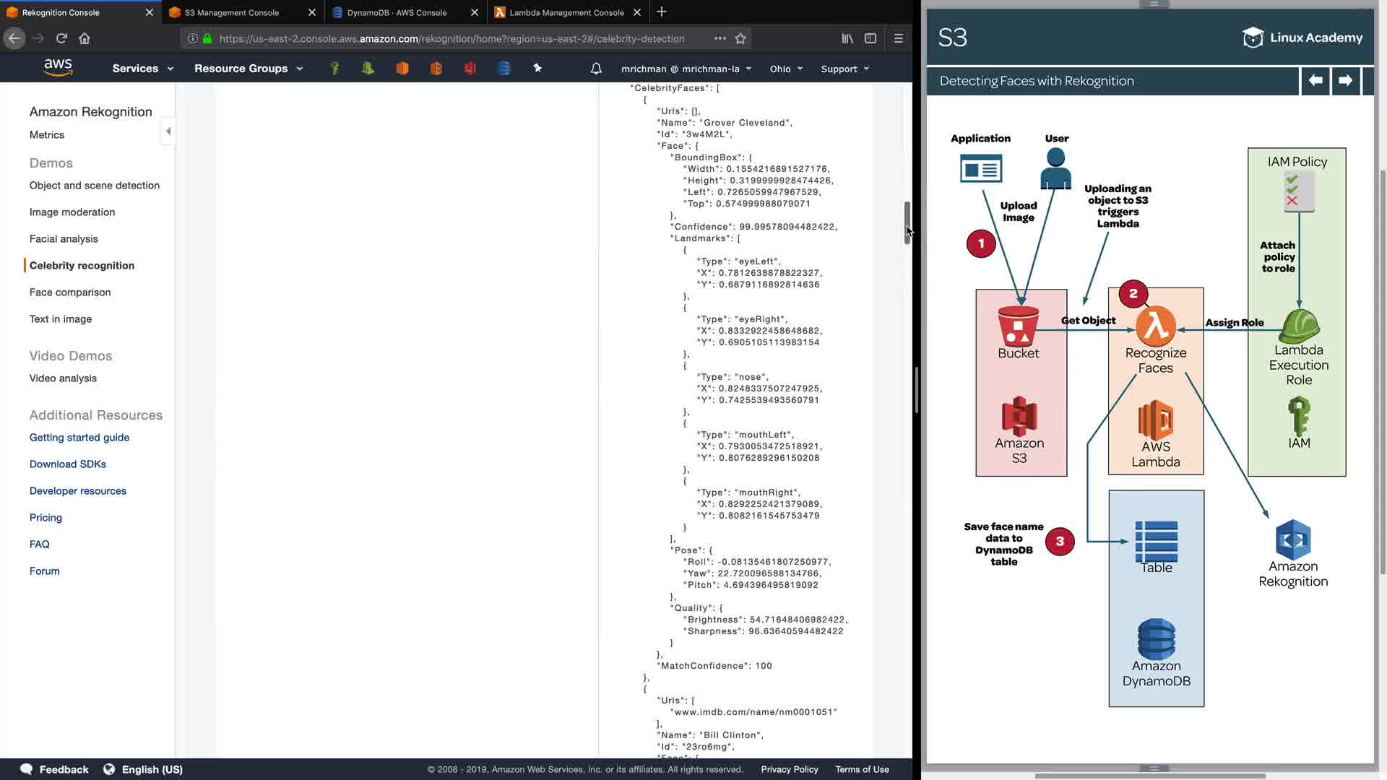The width and height of the screenshot is (1387, 780).
Task: Select Facial analysis demo in sidebar
Action: (x=64, y=239)
